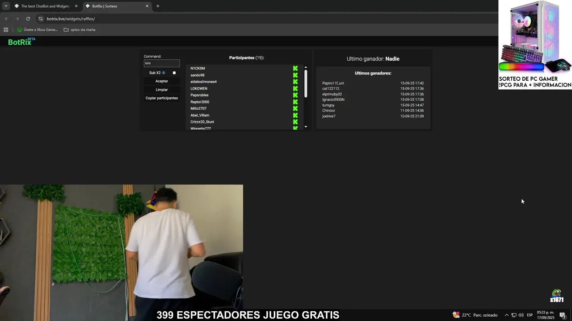
Task: Focus the Command input field
Action: [162, 63]
